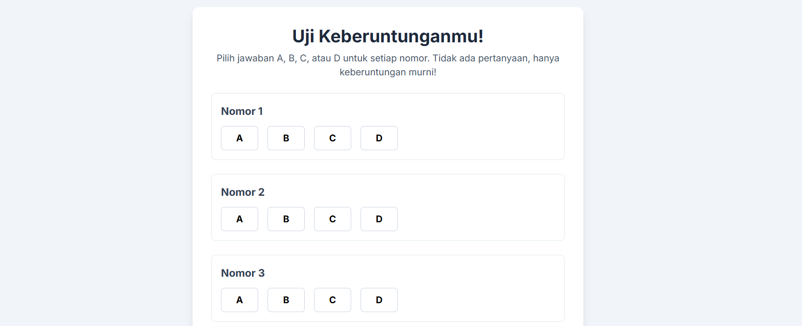Select answer A for Nomor 1
Screen dimensions: 802x326
[240, 138]
